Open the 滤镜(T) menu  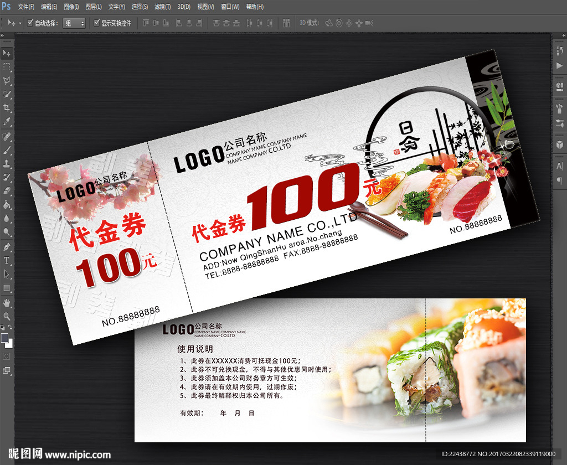[x=163, y=7]
